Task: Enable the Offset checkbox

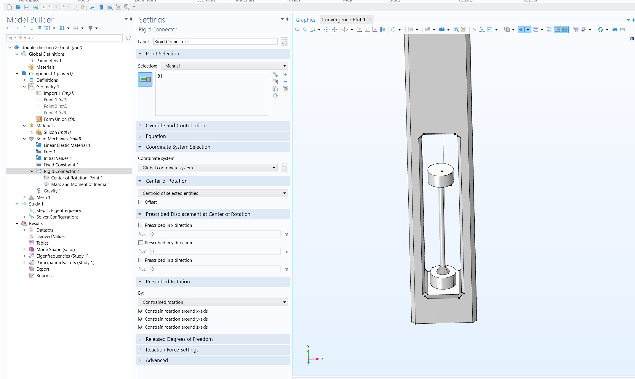Action: coord(141,202)
